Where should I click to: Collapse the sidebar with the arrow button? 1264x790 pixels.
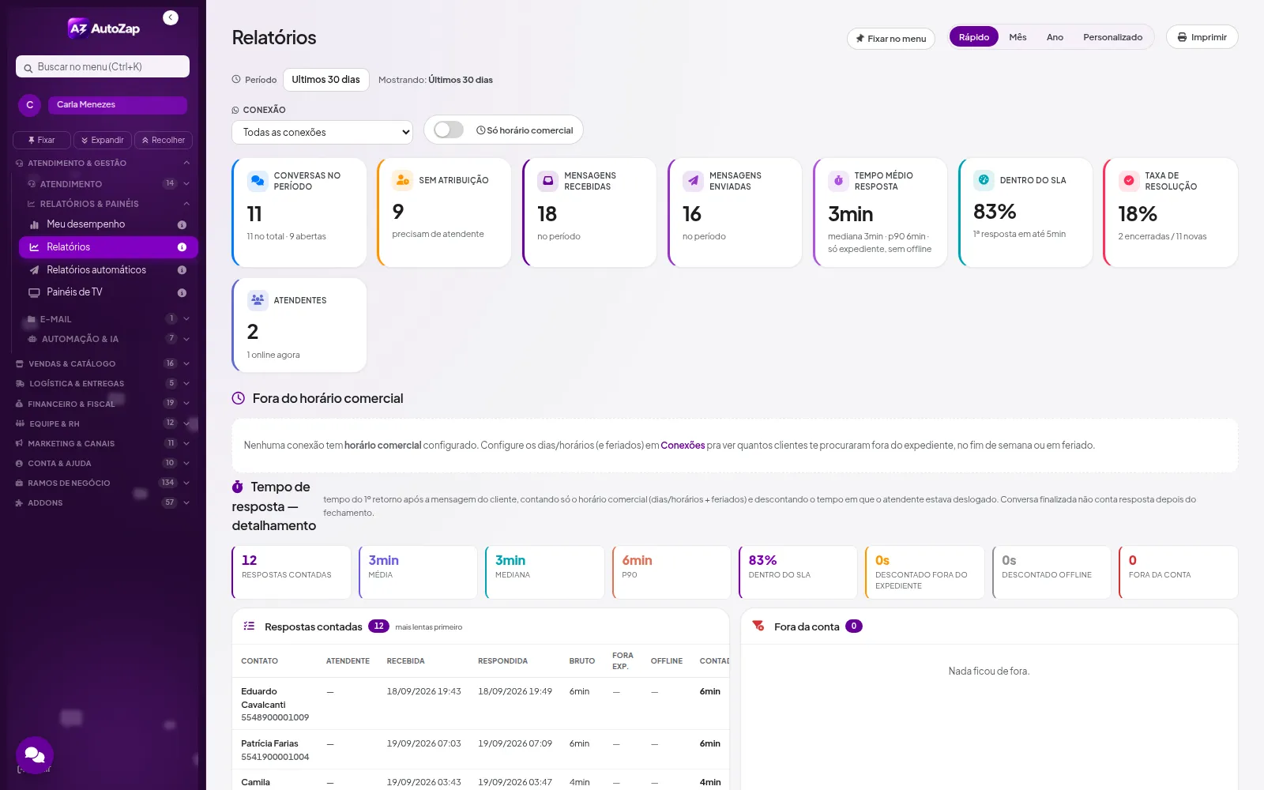[x=171, y=17]
